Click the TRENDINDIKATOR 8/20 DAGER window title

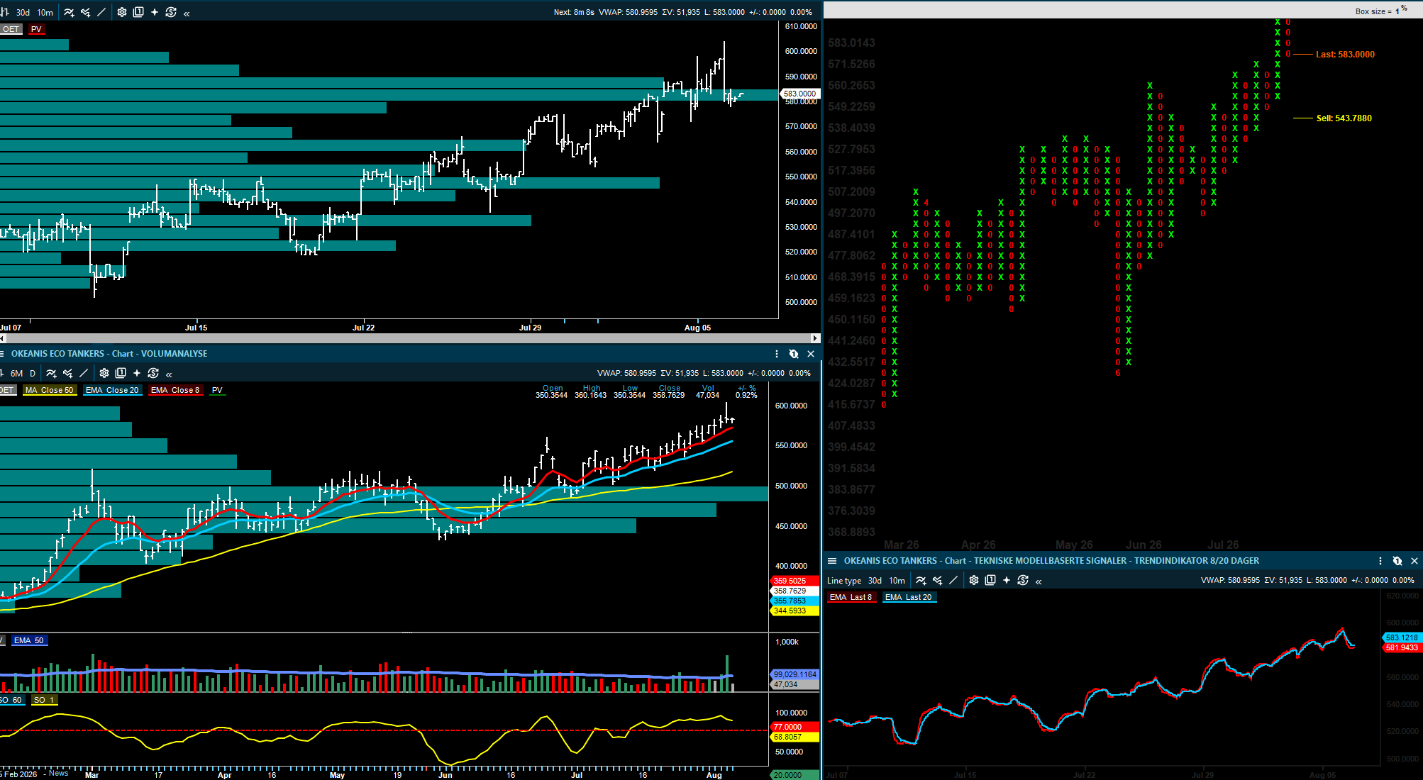[x=1051, y=561]
